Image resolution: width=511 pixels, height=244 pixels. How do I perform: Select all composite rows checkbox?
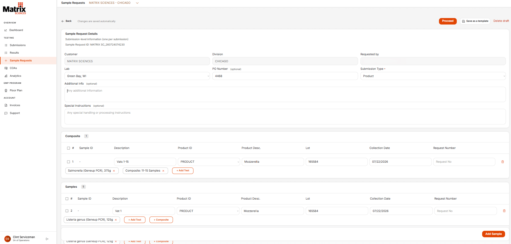pos(69,148)
